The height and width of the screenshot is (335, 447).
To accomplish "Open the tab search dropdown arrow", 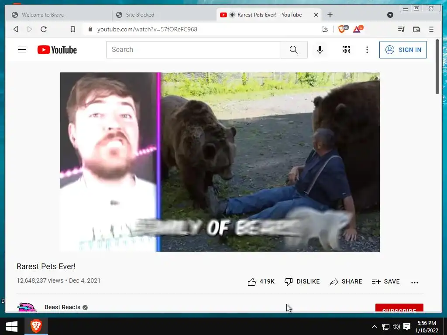I will coord(390,15).
